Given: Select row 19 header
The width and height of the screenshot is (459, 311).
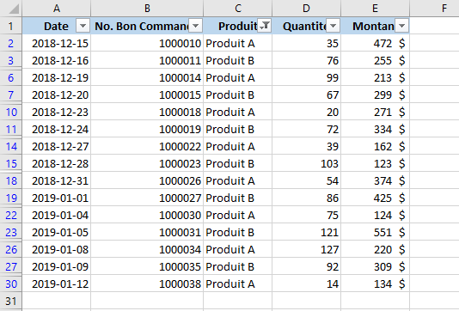Looking at the screenshot, I should [x=11, y=198].
